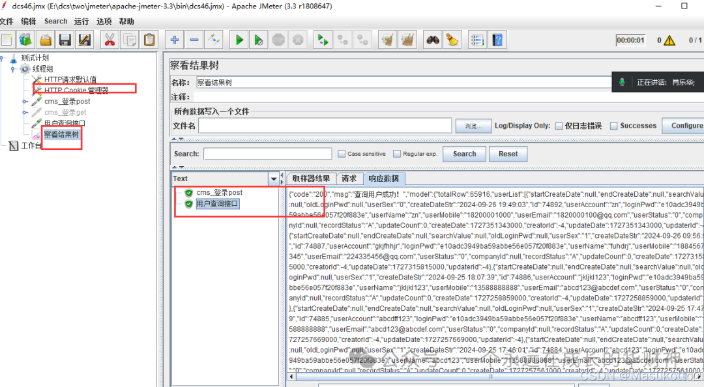Click the Copy toolbar icon

[130, 40]
